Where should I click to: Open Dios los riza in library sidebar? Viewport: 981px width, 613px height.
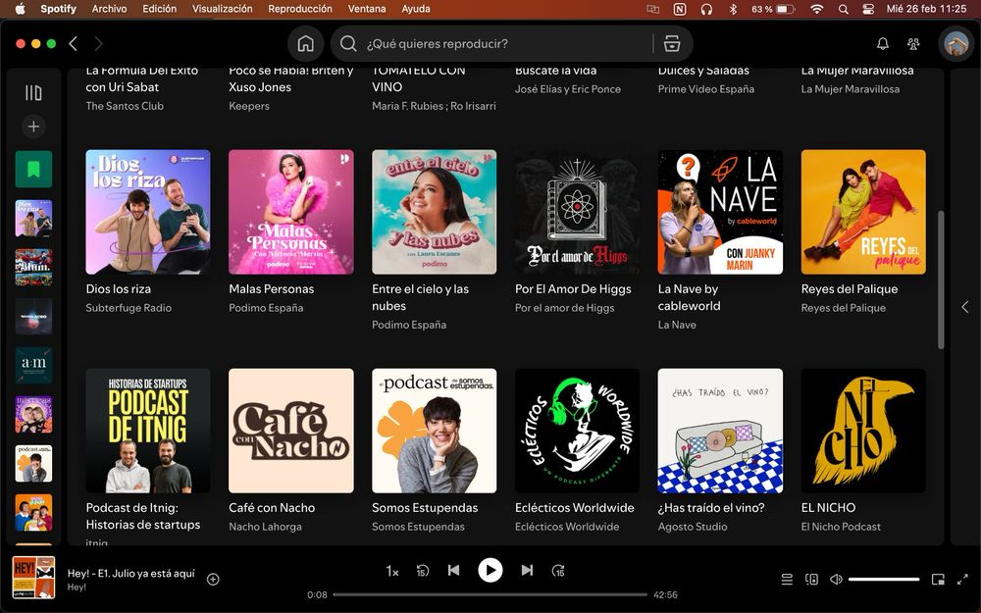[33, 219]
